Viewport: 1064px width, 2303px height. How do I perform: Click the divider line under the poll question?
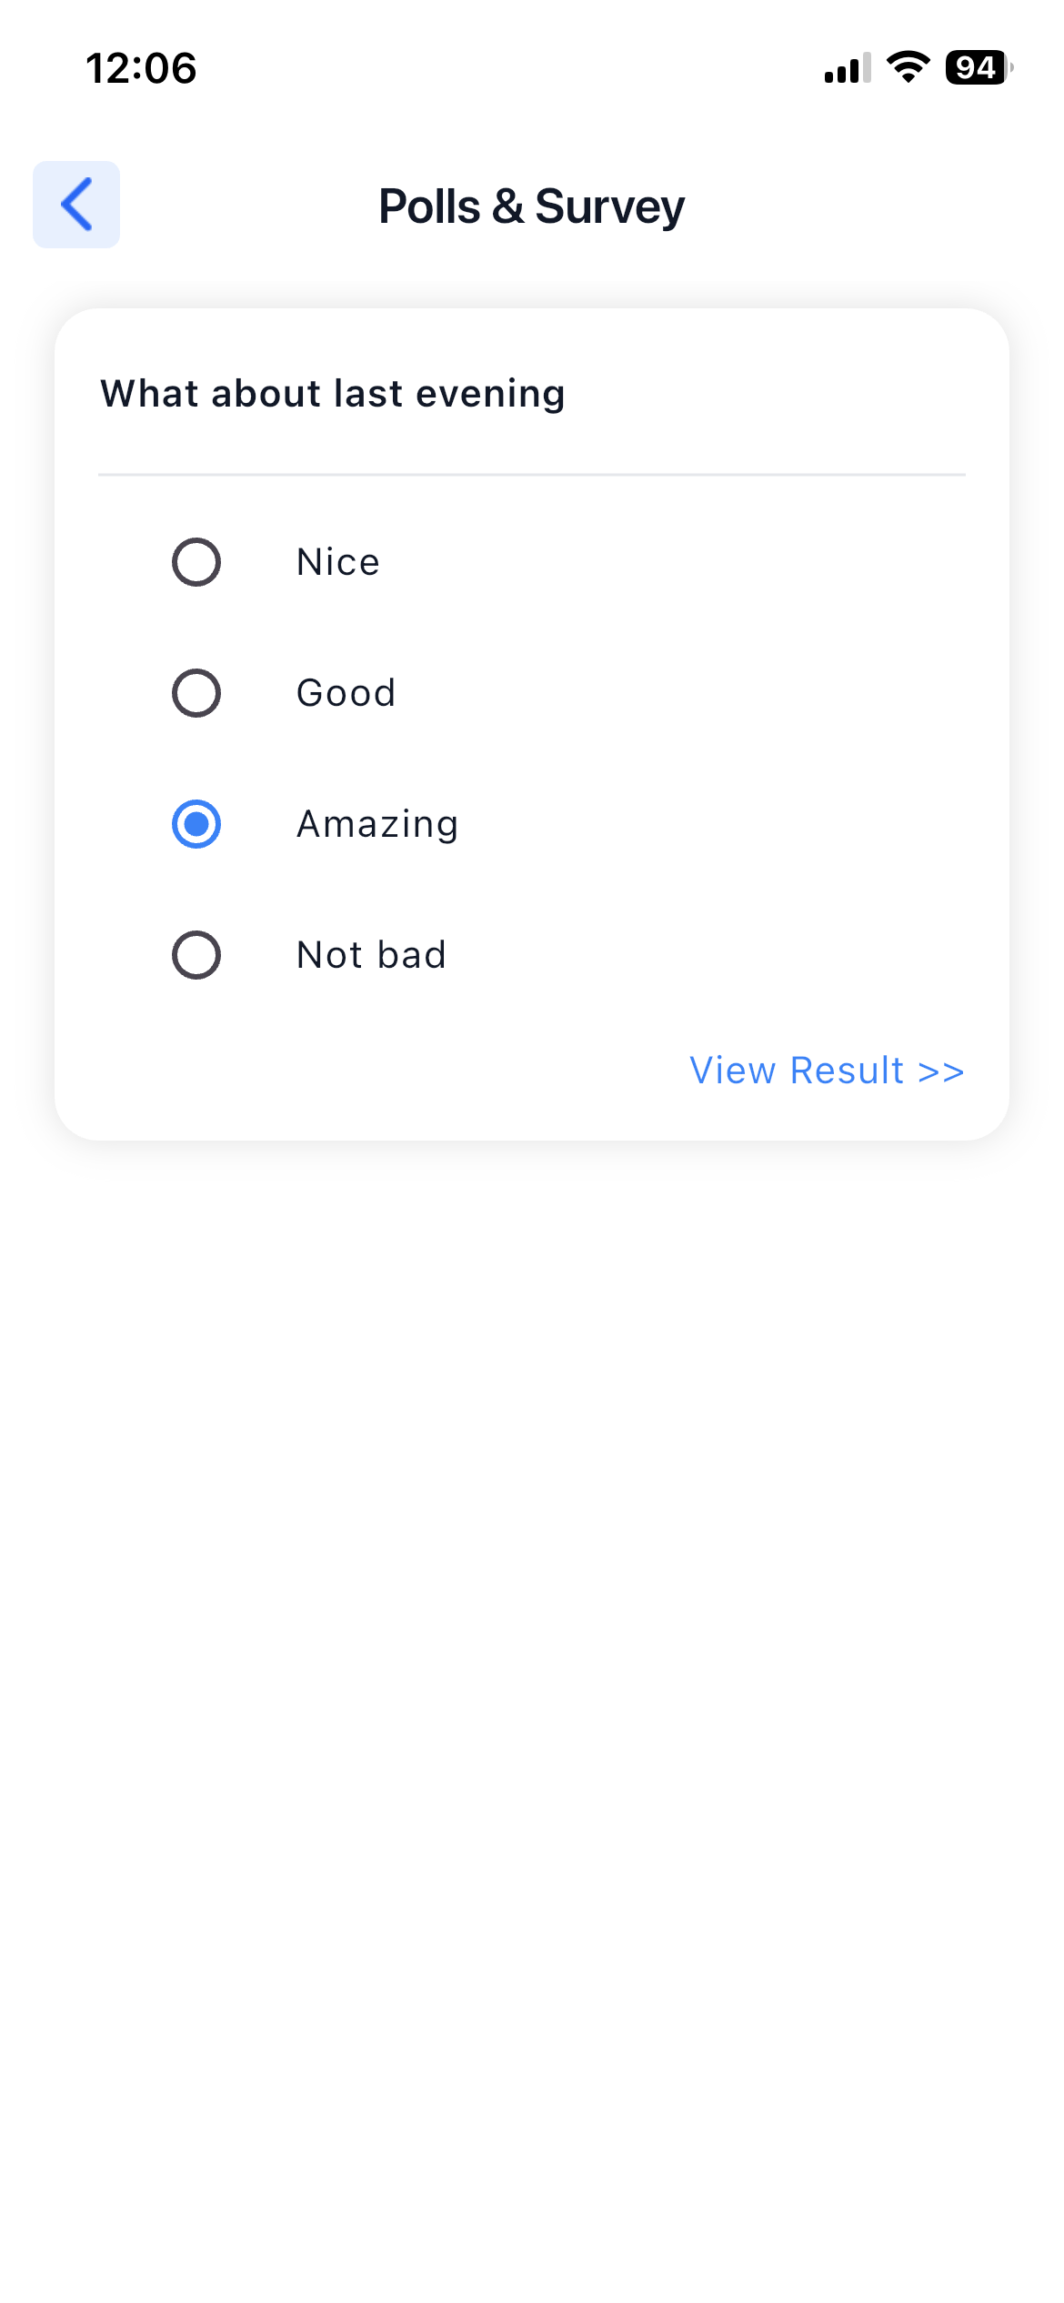pyautogui.click(x=531, y=474)
